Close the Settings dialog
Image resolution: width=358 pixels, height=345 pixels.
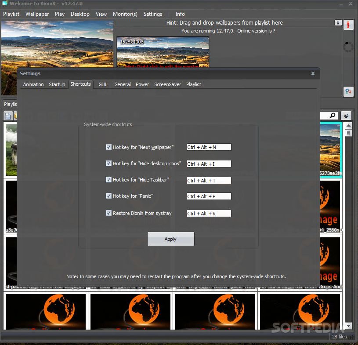(313, 73)
